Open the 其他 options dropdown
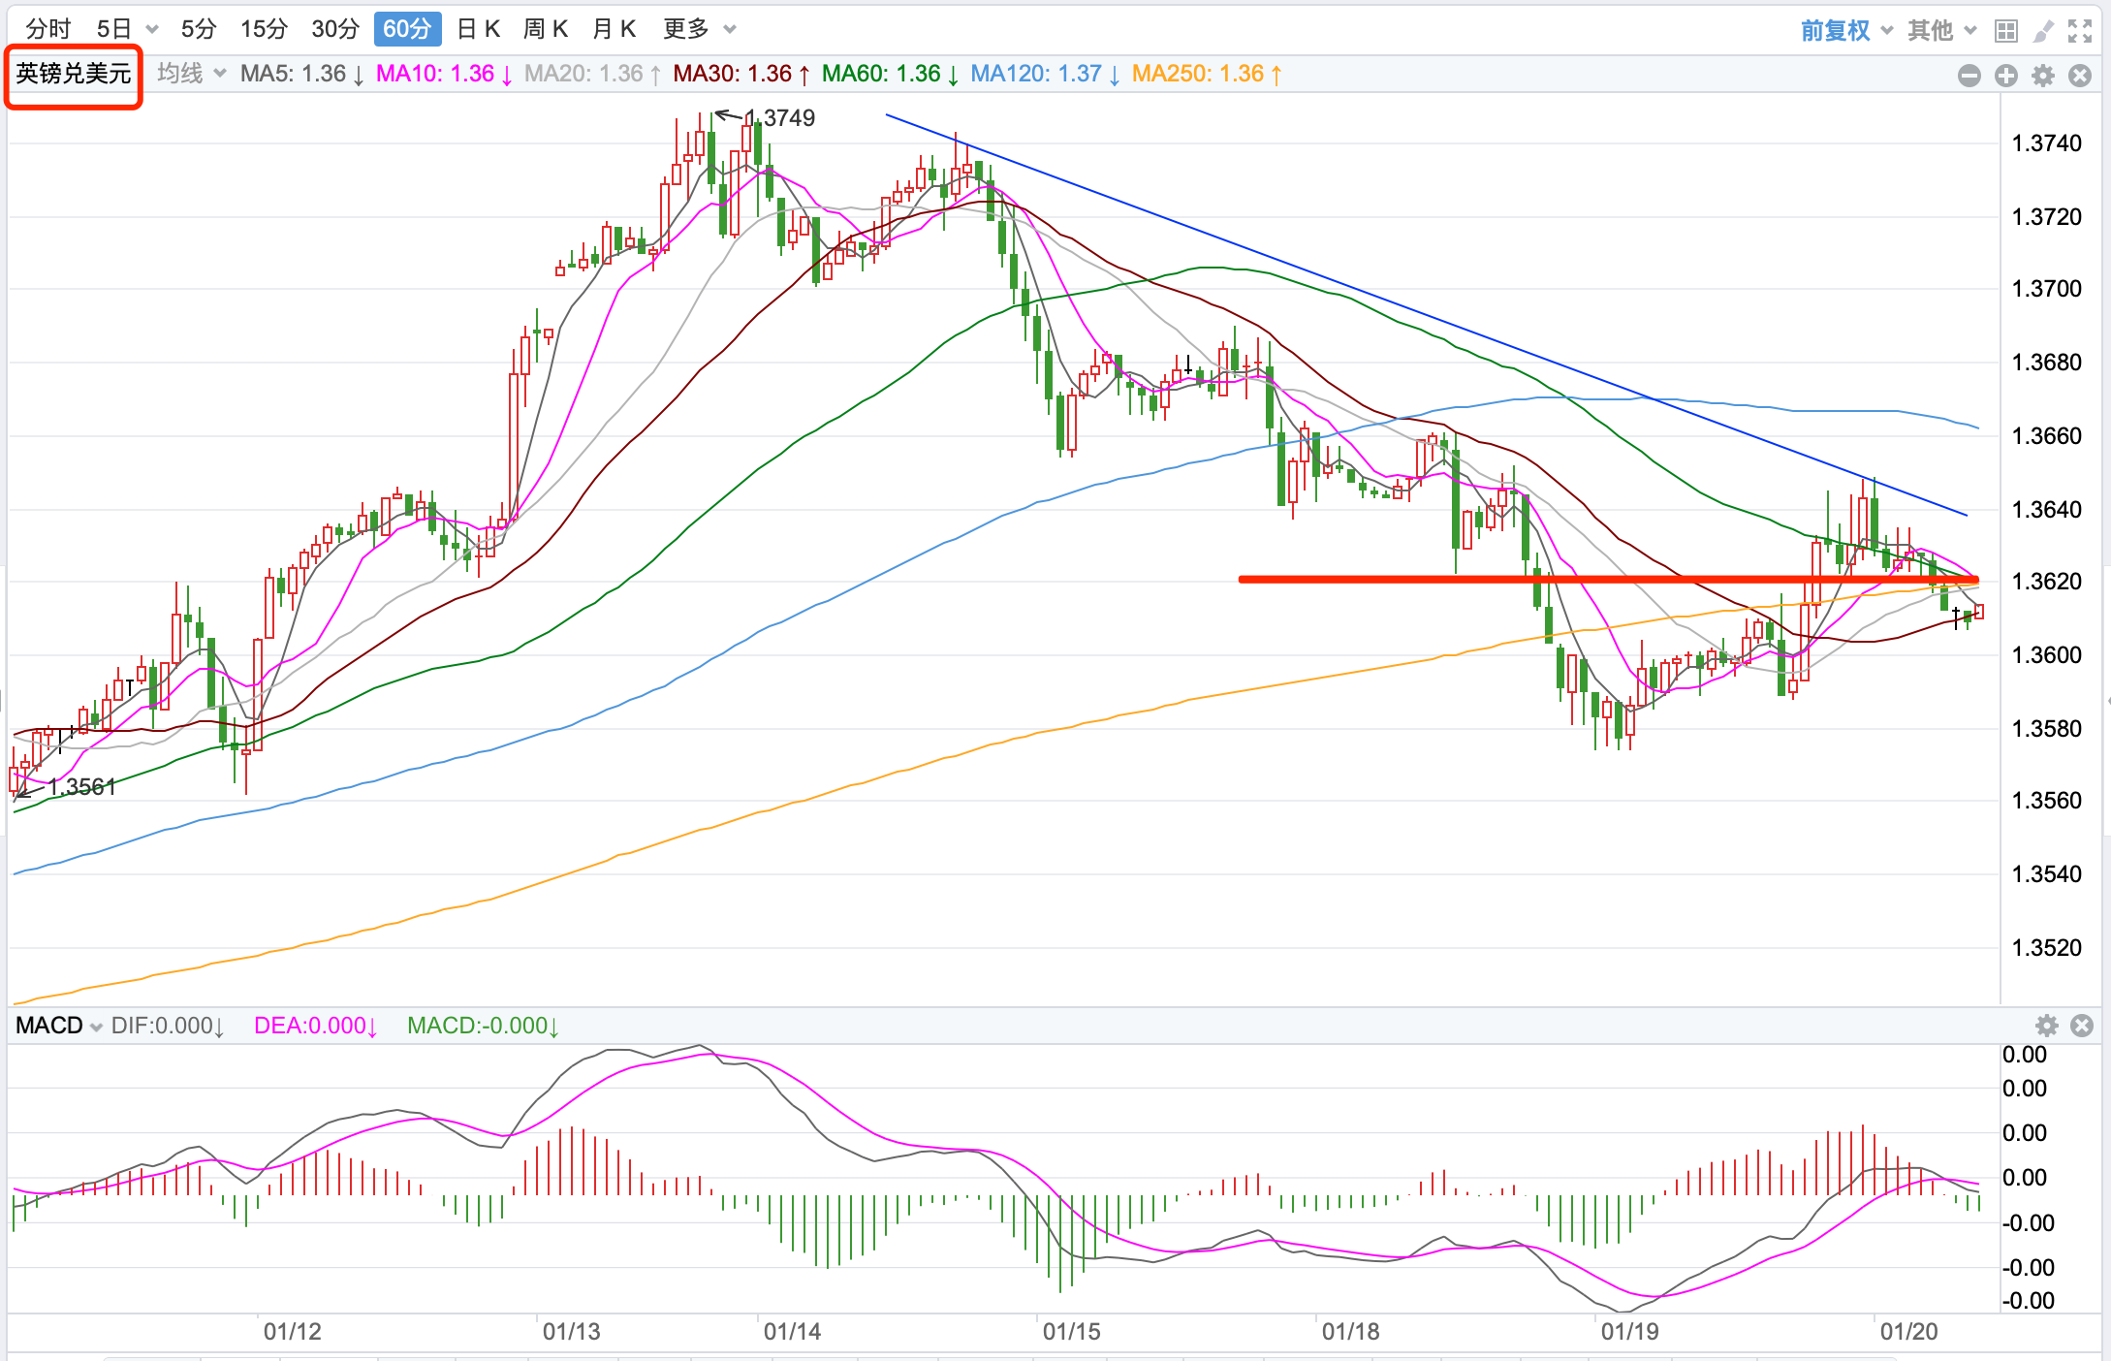The image size is (2111, 1361). 1941,31
